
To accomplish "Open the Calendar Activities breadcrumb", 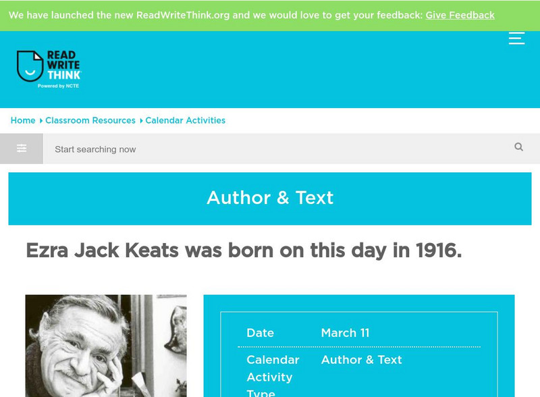I will [x=186, y=120].
